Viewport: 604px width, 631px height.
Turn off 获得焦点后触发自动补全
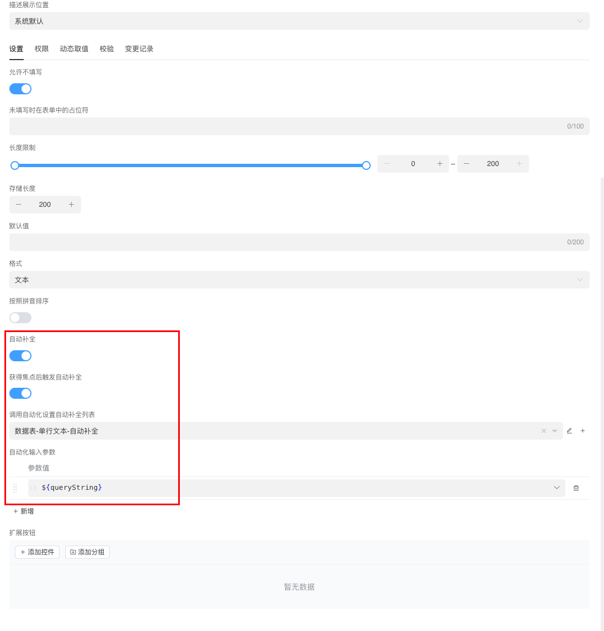(20, 393)
